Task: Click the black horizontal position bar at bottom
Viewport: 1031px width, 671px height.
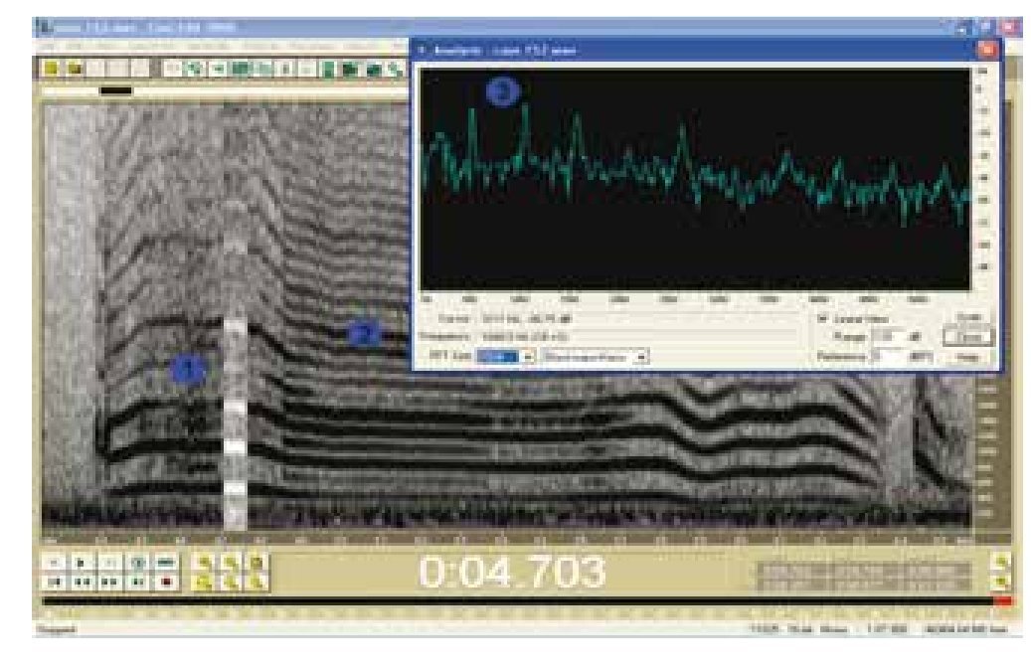Action: [x=517, y=601]
